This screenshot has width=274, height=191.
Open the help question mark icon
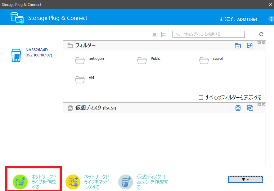271,19
